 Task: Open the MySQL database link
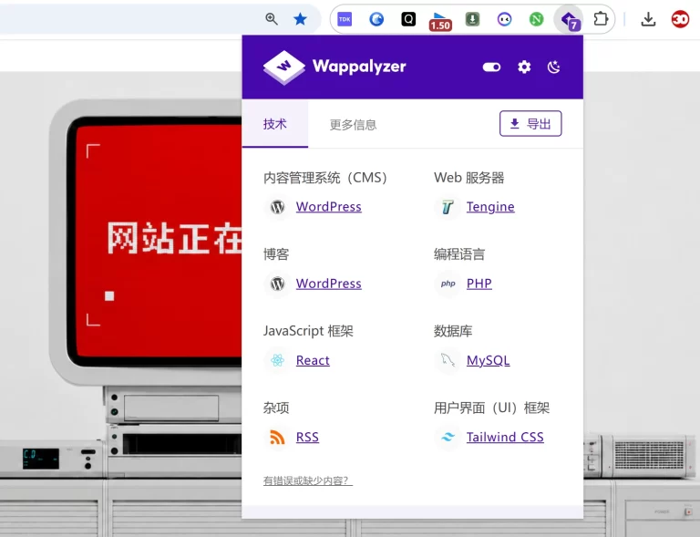488,360
